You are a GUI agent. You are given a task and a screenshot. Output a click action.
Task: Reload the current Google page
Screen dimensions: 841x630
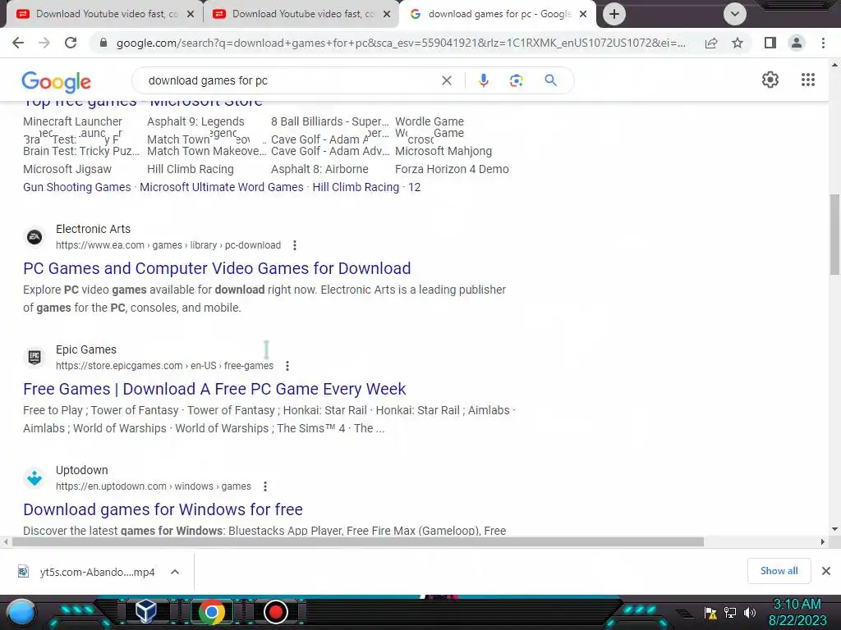tap(71, 43)
